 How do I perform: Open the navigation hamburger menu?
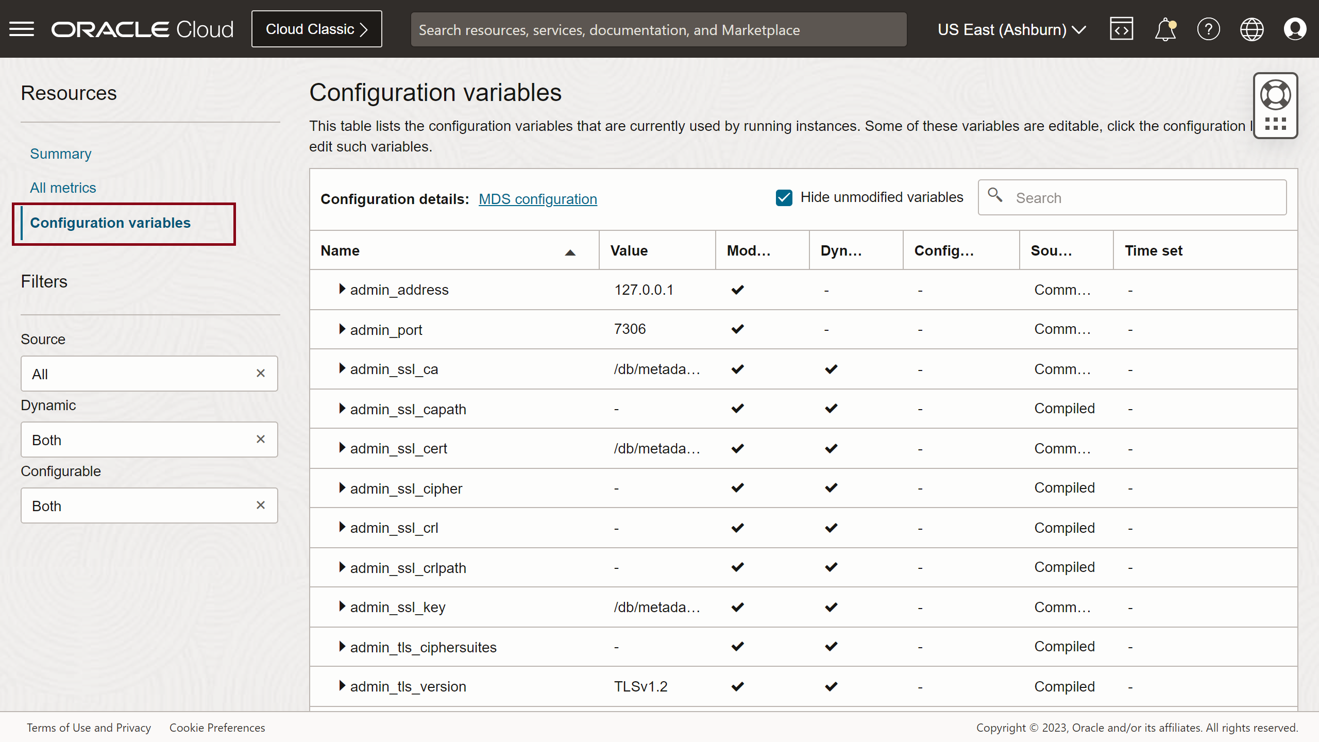point(22,29)
